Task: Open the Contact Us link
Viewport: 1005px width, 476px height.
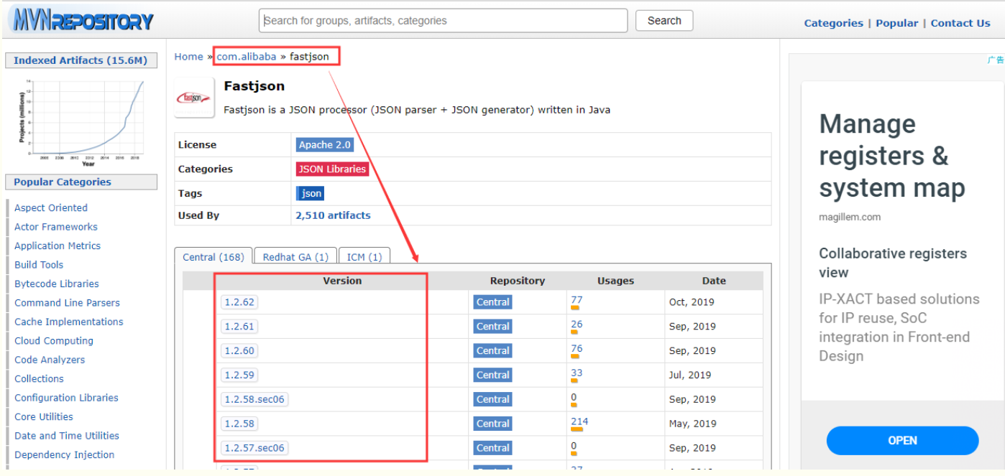Action: point(960,23)
